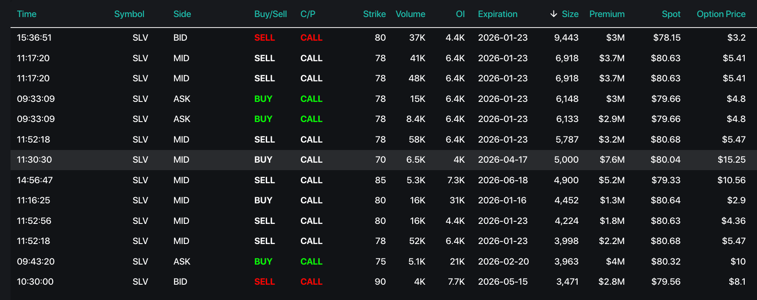The width and height of the screenshot is (757, 300).
Task: Sort by Premium column header
Action: pyautogui.click(x=607, y=14)
